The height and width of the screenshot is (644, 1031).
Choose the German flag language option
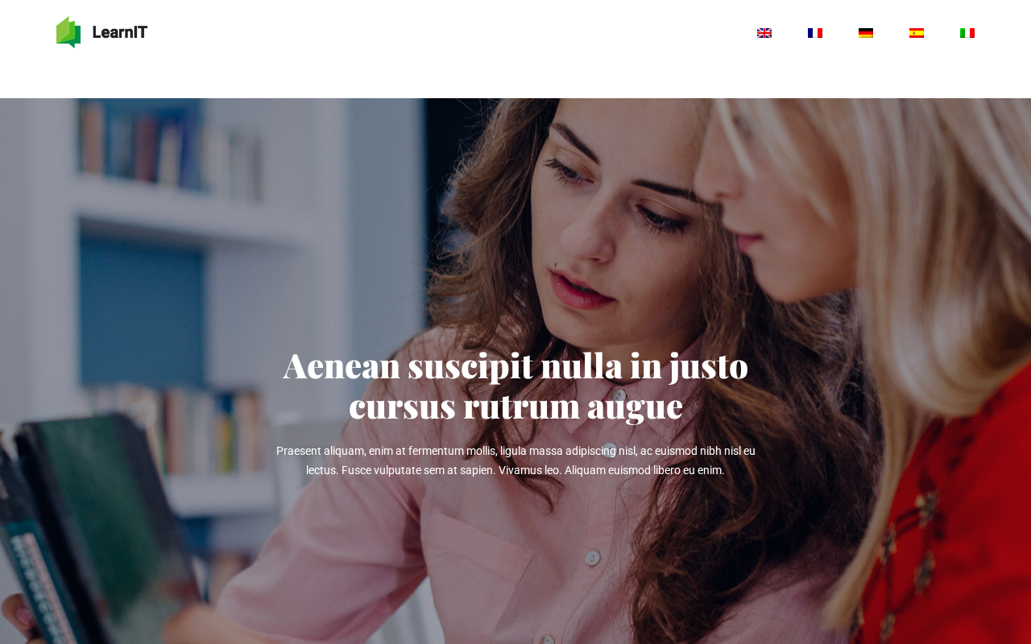(866, 33)
